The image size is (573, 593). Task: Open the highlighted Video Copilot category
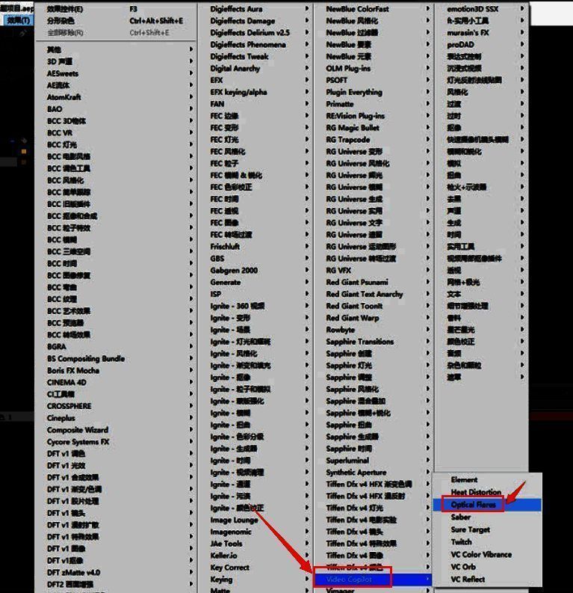point(349,580)
